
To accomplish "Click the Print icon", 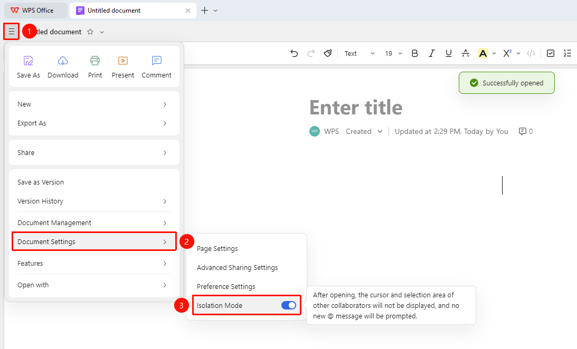I will tap(95, 61).
